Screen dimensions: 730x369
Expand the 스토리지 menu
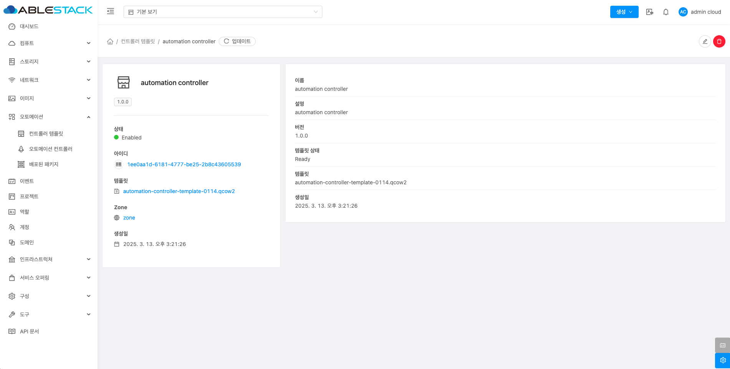(49, 62)
